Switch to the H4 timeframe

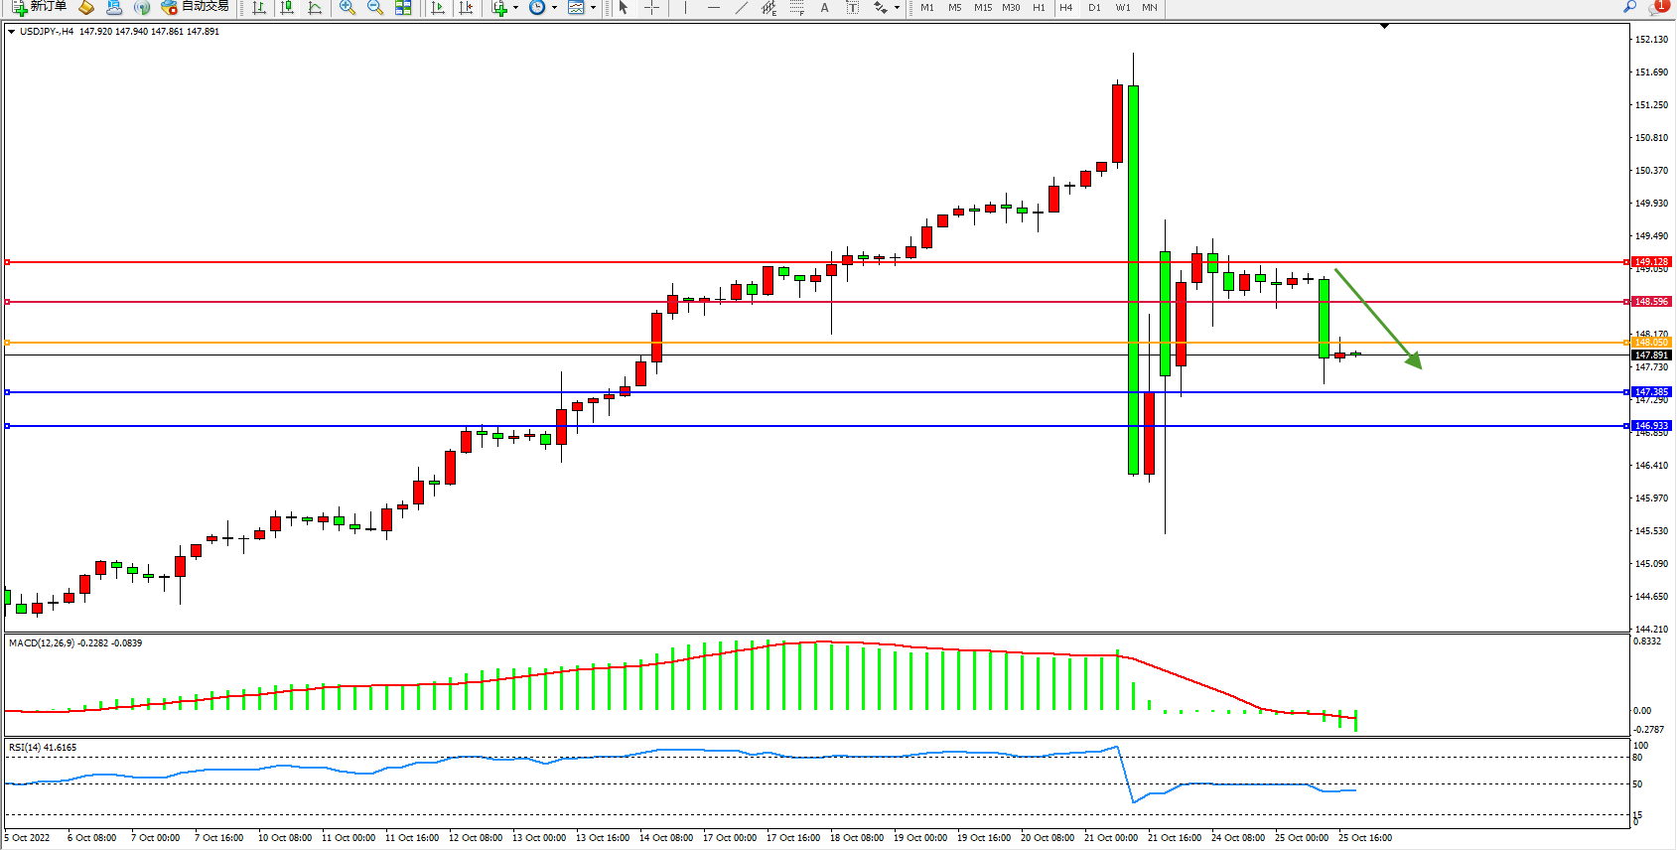tap(1065, 7)
